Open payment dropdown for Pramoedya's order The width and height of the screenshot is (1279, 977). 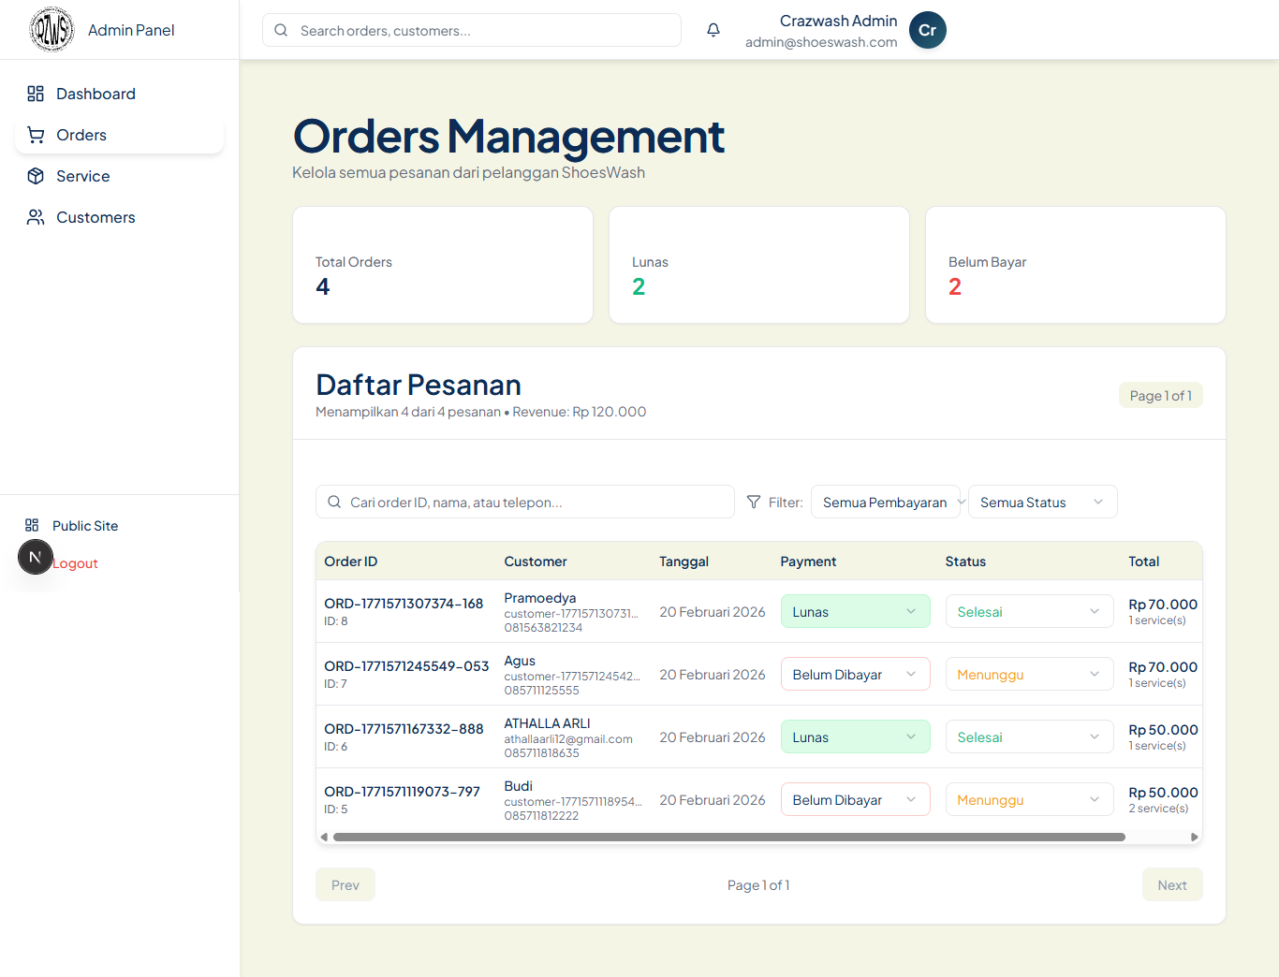(856, 611)
